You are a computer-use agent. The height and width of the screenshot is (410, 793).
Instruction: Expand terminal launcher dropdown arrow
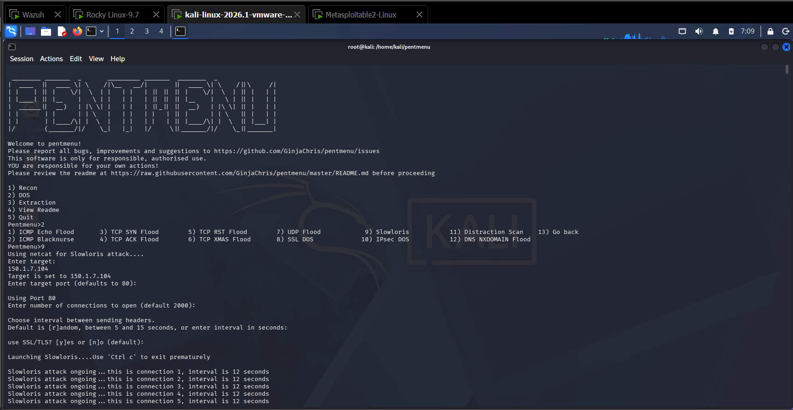102,31
